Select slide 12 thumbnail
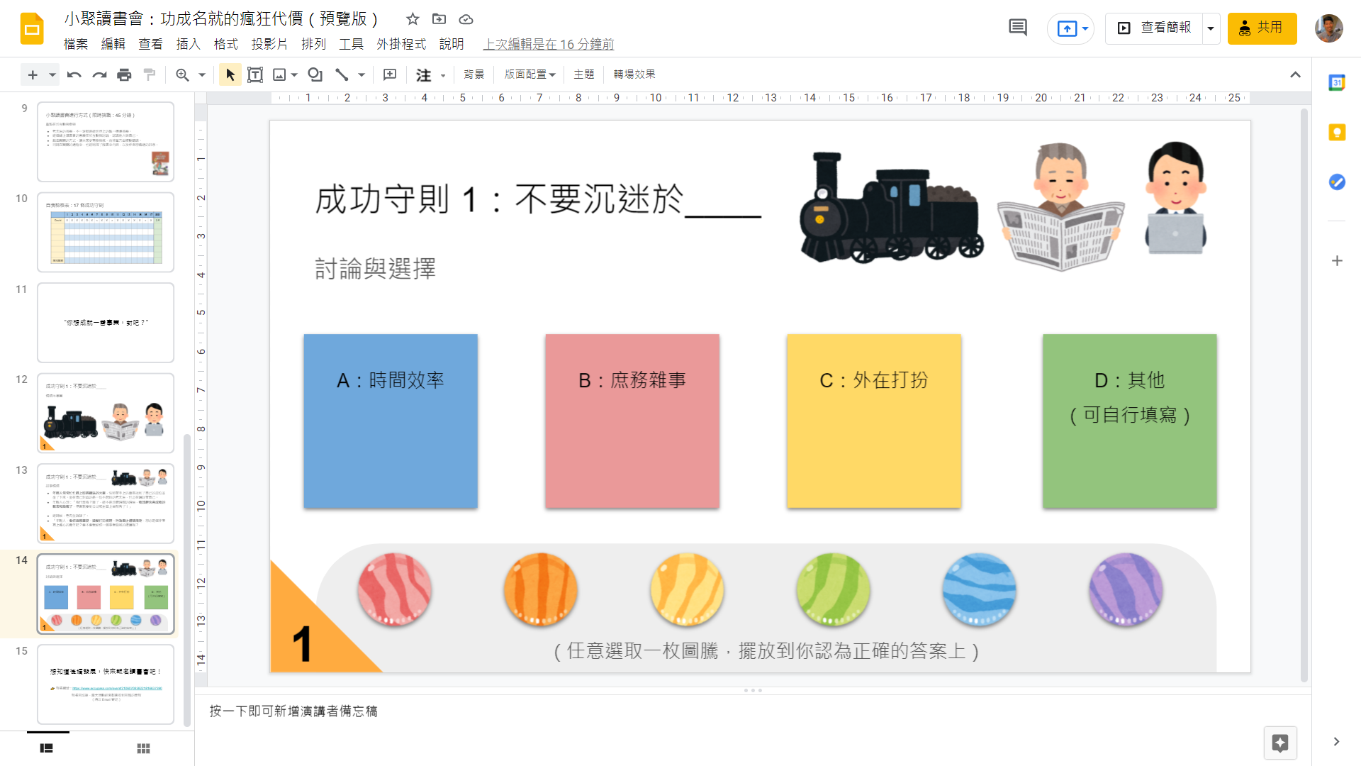This screenshot has width=1361, height=766. 106,413
